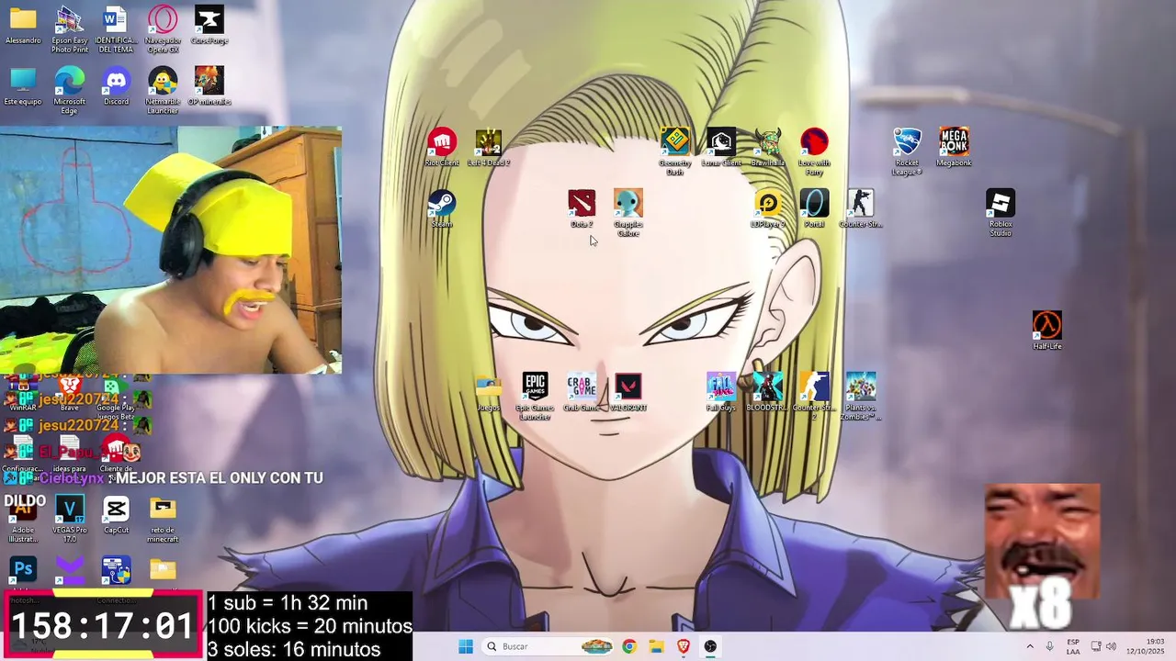
Task: Open the Windows Start menu
Action: (x=466, y=646)
